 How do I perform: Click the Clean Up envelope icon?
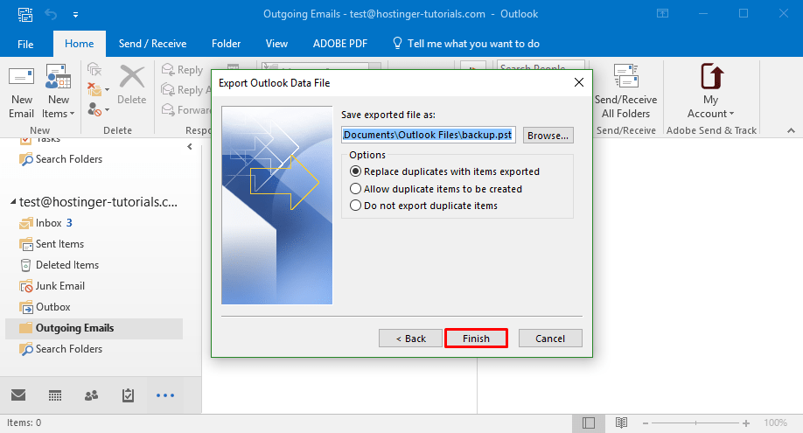point(94,89)
